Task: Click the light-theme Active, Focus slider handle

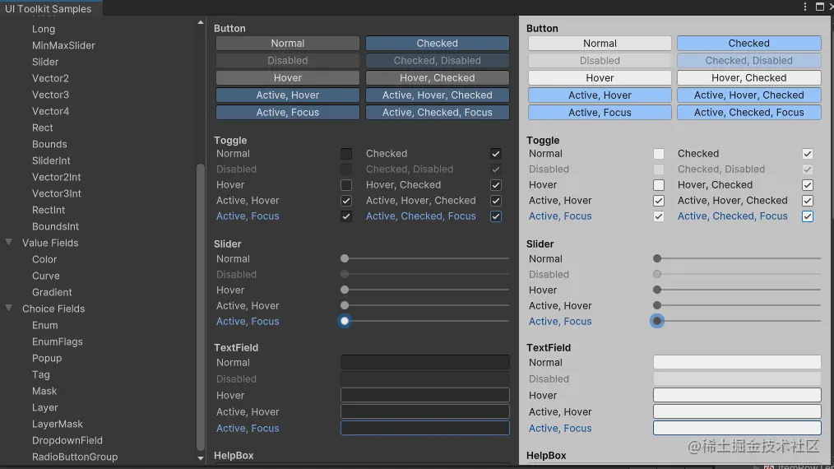Action: [657, 321]
